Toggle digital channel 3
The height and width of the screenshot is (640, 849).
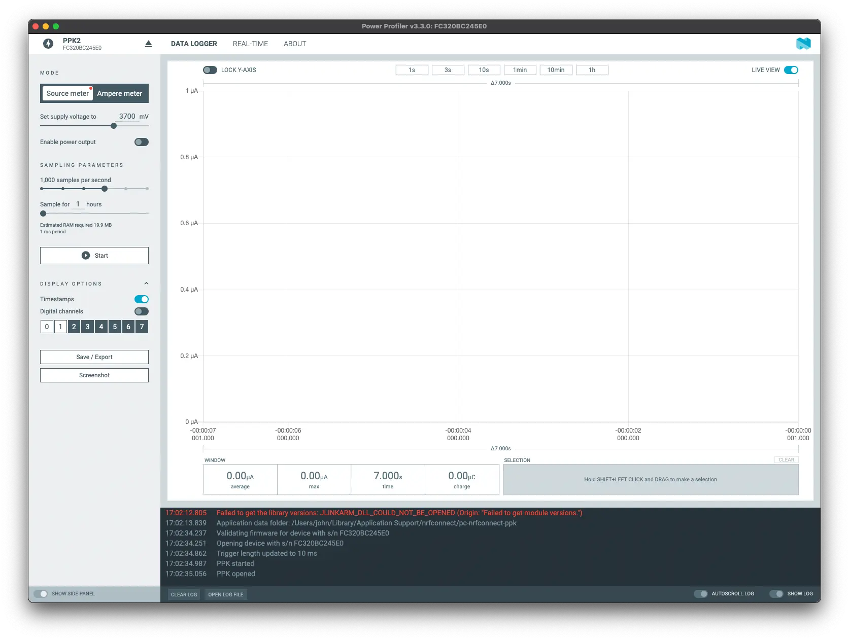click(x=87, y=327)
